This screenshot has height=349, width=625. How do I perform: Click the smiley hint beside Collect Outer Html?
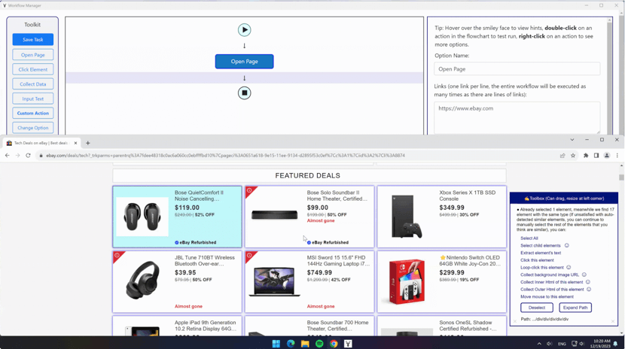(x=589, y=290)
